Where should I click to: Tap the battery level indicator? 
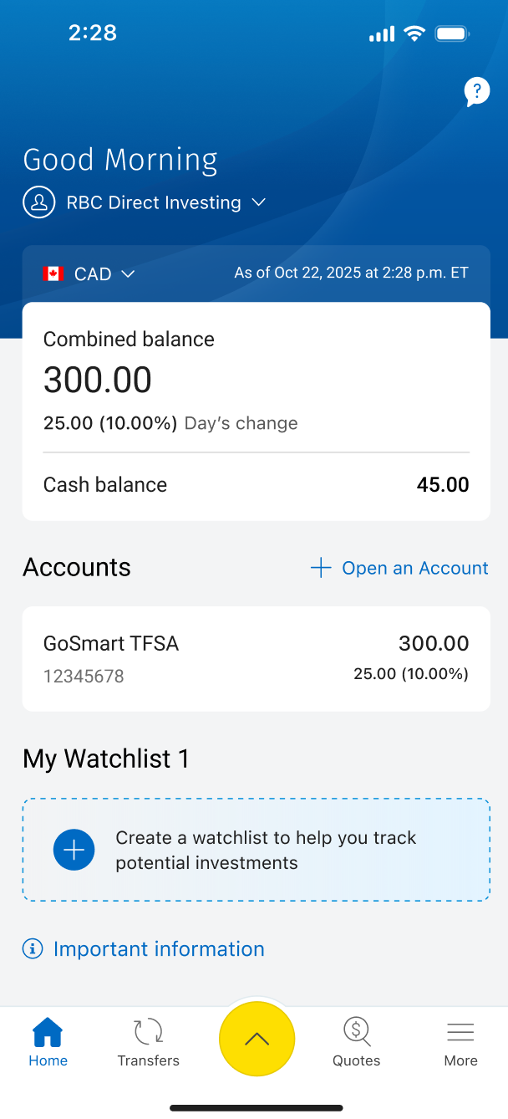452,33
